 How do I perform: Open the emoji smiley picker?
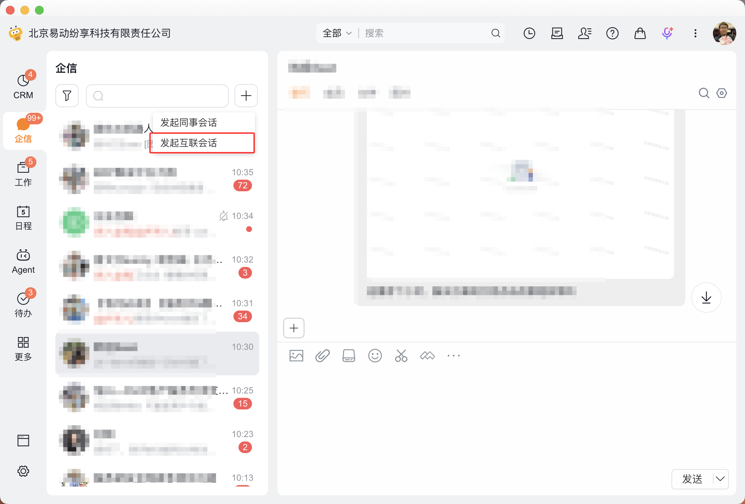click(375, 356)
